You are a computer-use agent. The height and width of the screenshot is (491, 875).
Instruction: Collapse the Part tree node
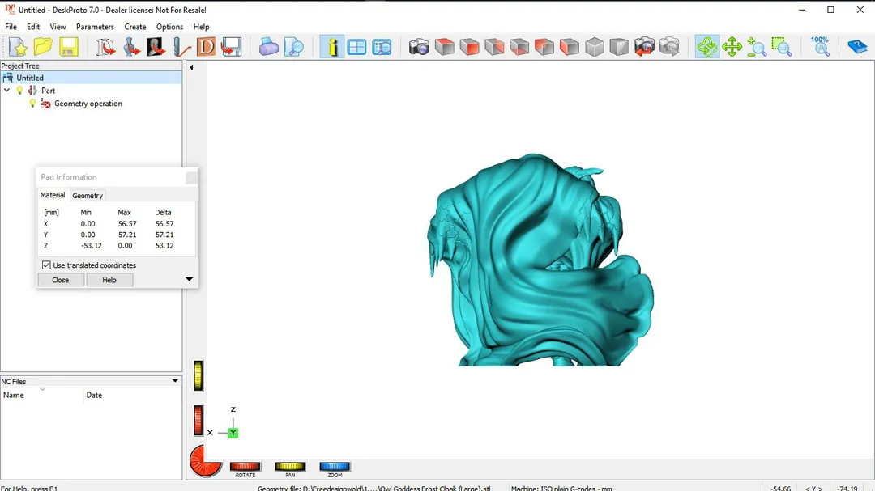[x=6, y=91]
